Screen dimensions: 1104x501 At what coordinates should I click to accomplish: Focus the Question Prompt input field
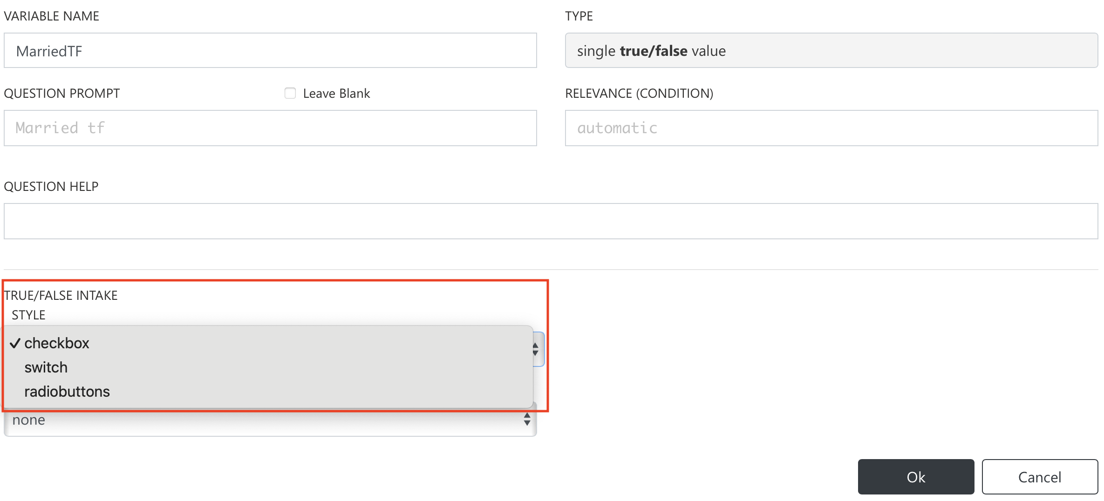(270, 128)
